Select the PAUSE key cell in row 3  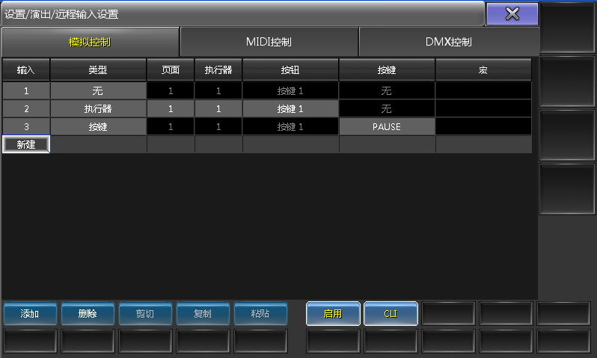[387, 127]
